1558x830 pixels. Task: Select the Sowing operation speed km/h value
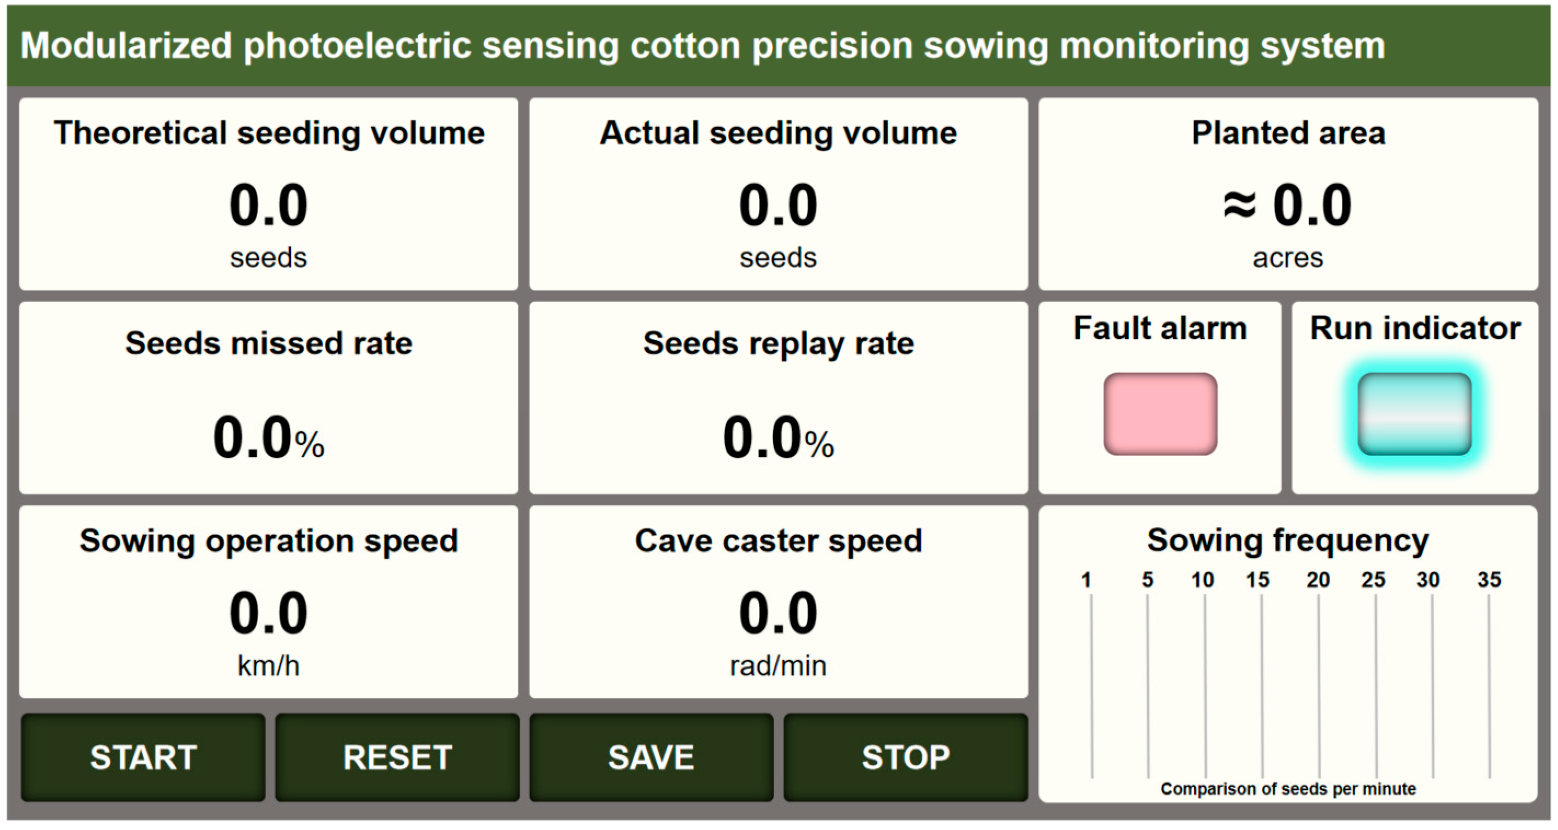pos(269,613)
